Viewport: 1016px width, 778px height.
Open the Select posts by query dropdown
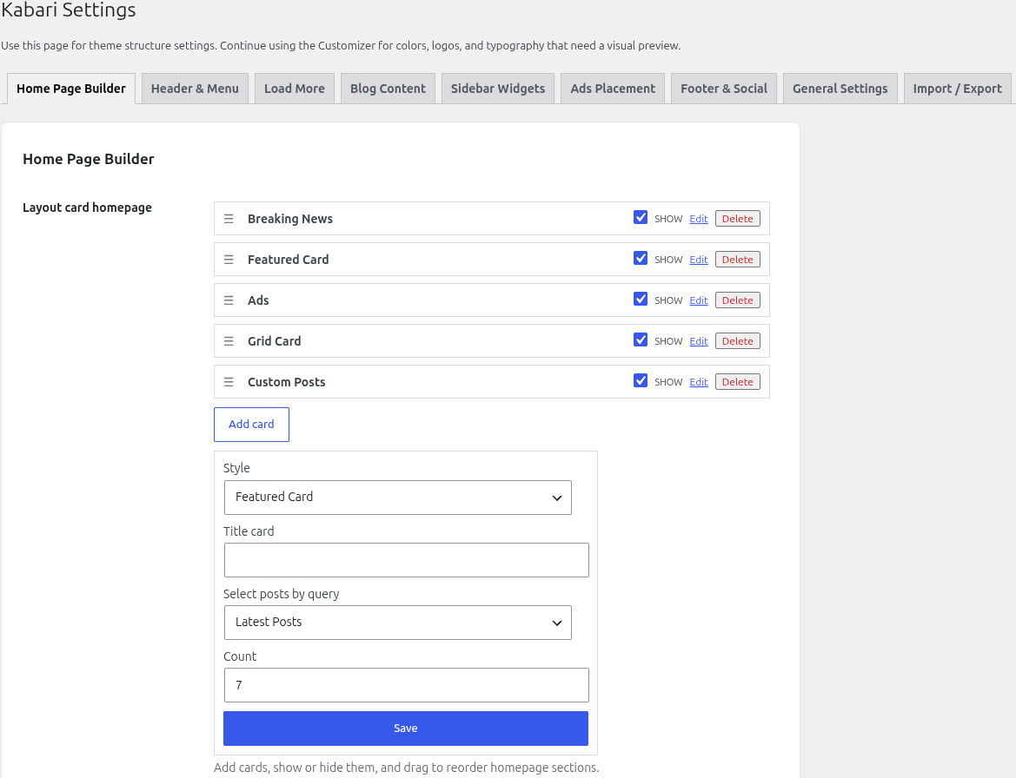point(398,623)
